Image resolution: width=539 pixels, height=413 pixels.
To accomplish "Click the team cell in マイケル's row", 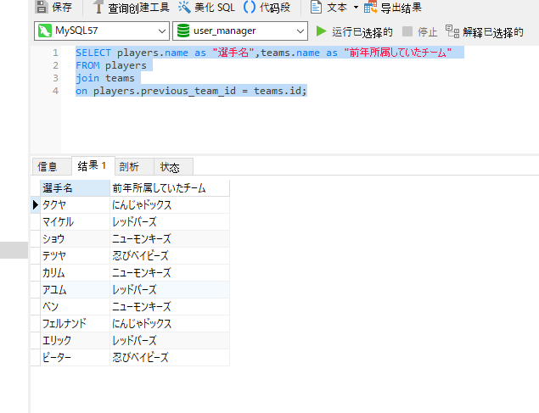I will click(x=170, y=222).
